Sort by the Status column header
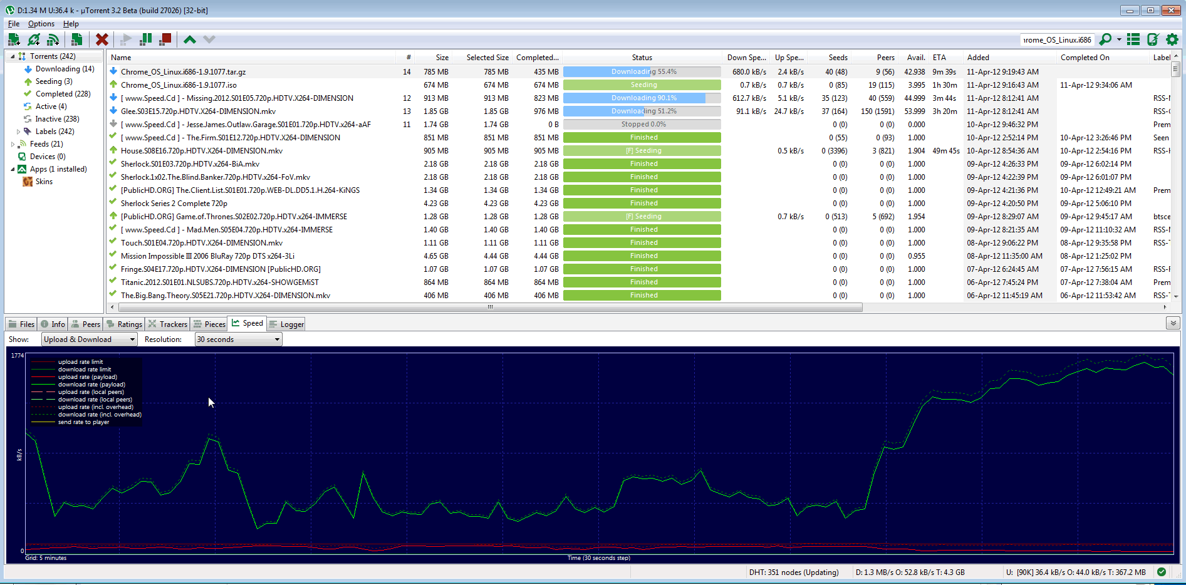The height and width of the screenshot is (585, 1186). 642,57
